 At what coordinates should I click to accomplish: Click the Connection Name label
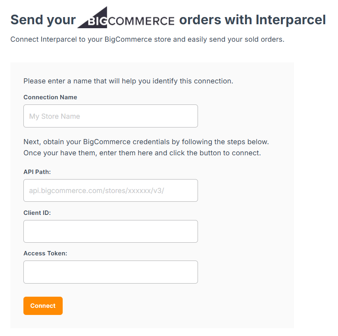[x=50, y=97]
